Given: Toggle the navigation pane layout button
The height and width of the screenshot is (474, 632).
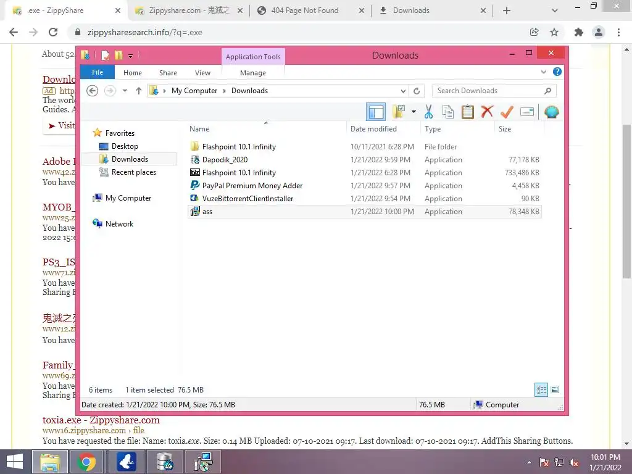Looking at the screenshot, I should click(376, 112).
